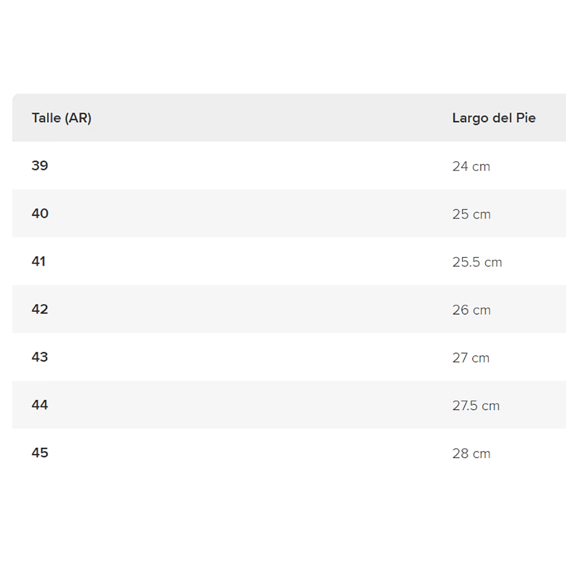Click the '25.5 cm' foot length value
The width and height of the screenshot is (566, 566).
pos(477,262)
